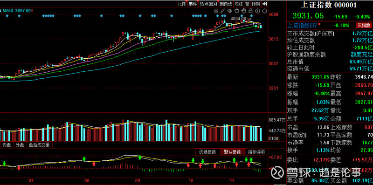Click the 金额 value 7113亿

pos(364,118)
